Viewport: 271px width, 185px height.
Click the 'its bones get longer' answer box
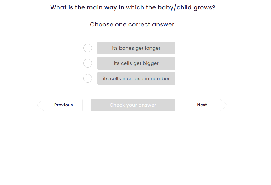[x=136, y=48]
